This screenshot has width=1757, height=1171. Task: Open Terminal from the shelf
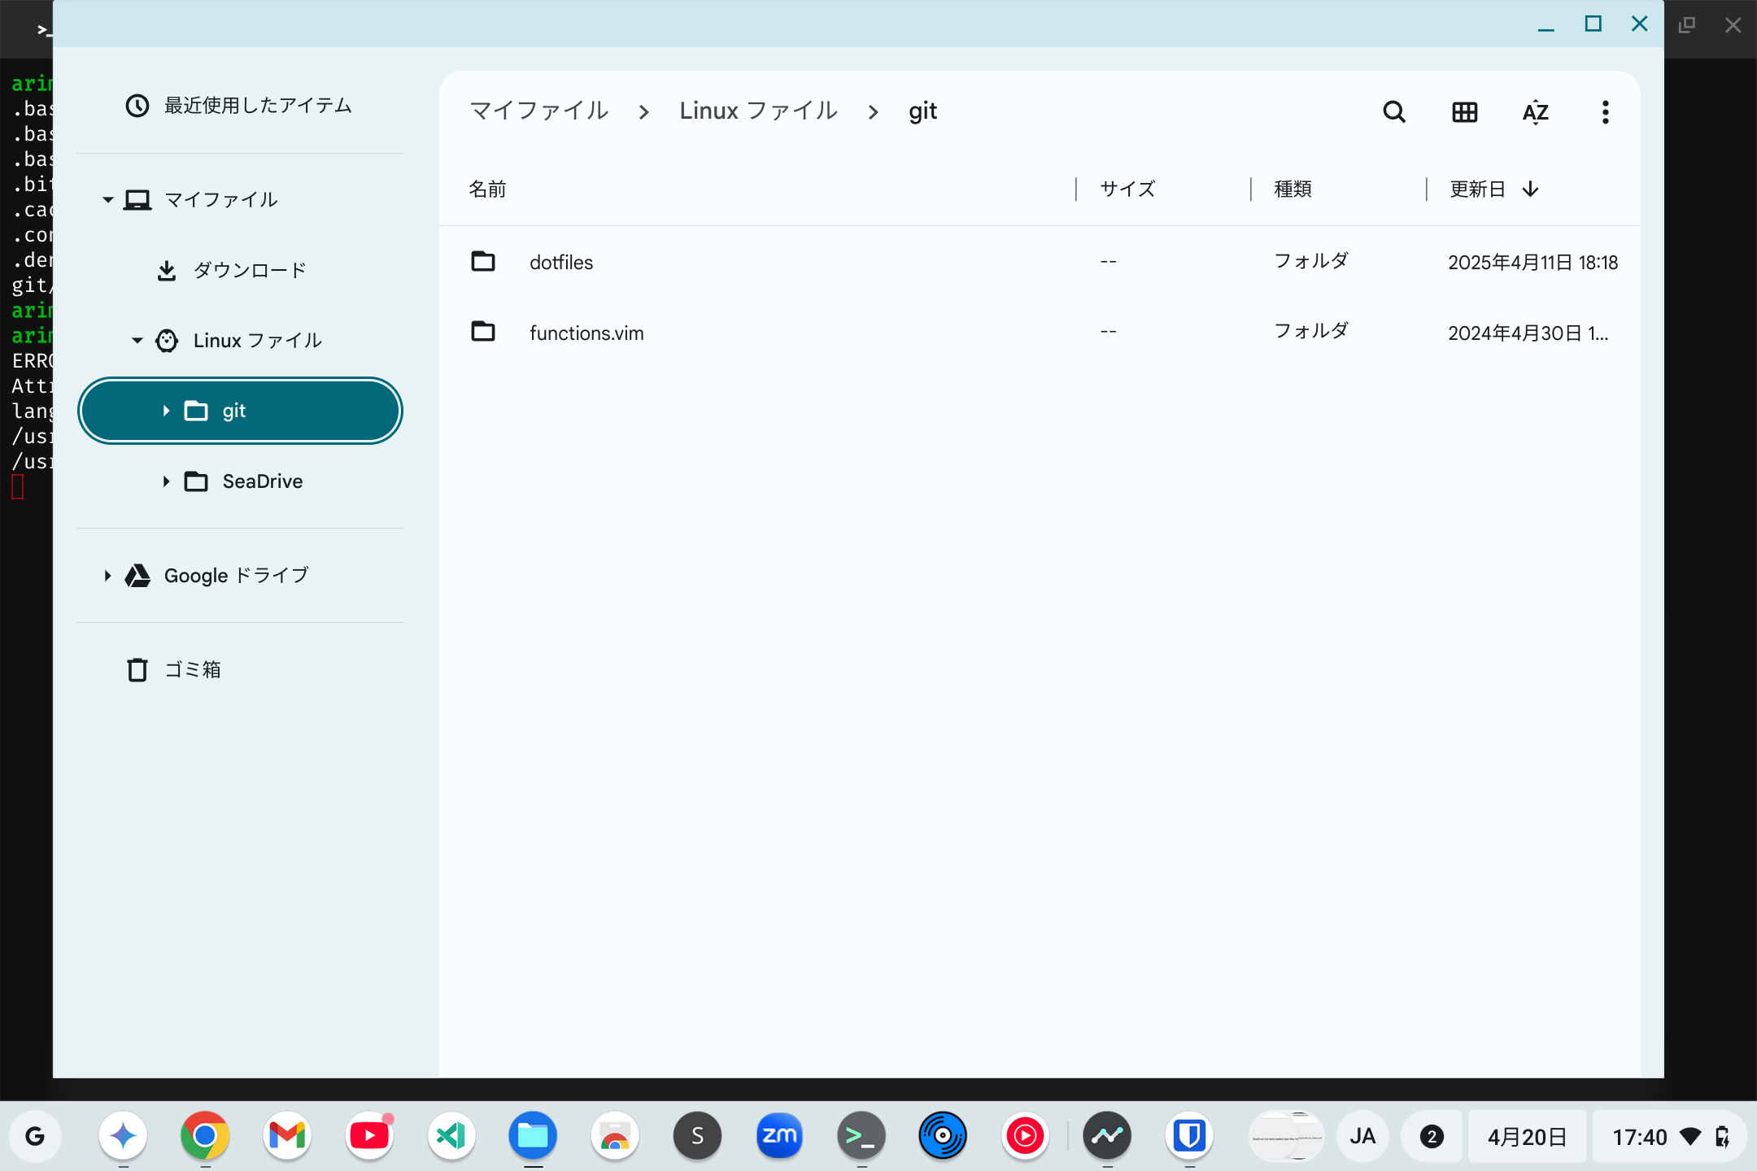861,1136
